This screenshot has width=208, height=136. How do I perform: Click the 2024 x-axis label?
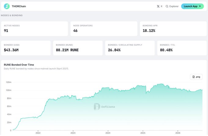[x=108, y=133]
